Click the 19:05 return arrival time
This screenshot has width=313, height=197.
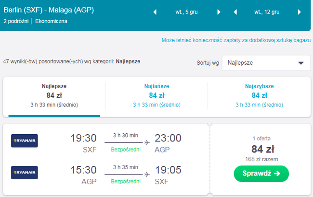(168, 170)
